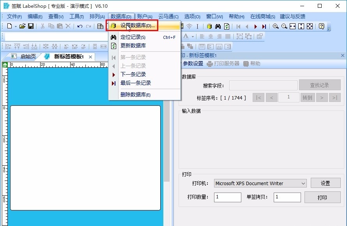Screen dimensions: 347x226
Task: Open the printer selection dropdown
Action: (x=304, y=183)
